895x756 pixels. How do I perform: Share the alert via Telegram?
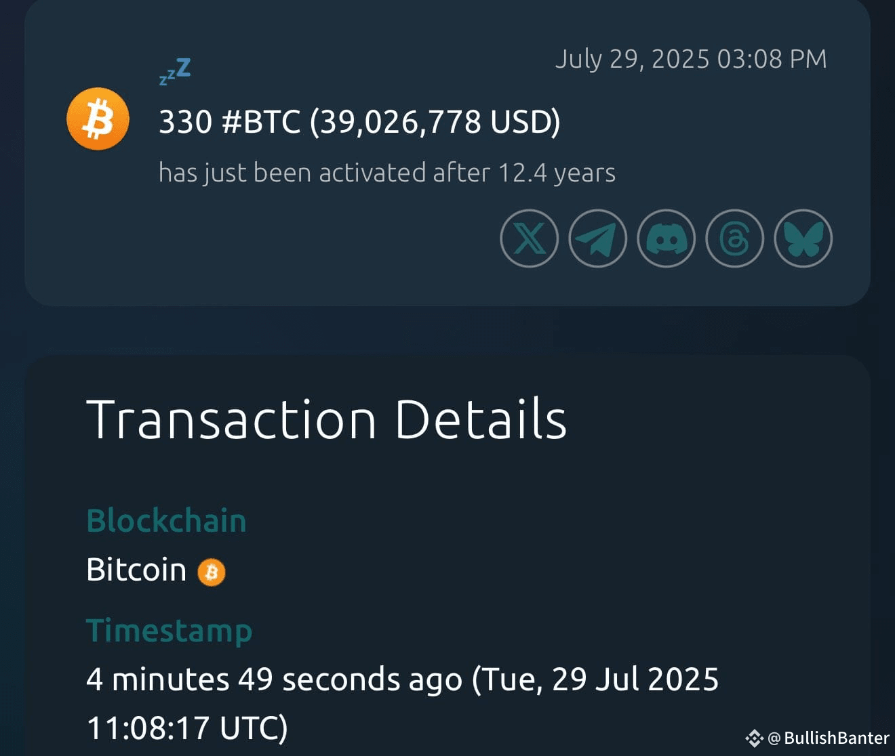pos(597,238)
